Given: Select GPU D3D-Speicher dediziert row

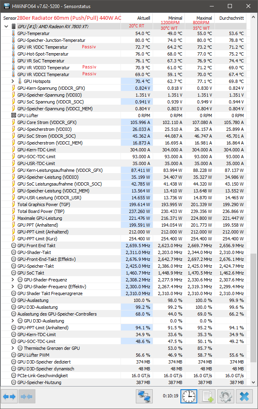Looking at the screenshot, I should click(124, 362).
